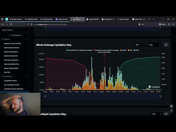The width and height of the screenshot is (176, 132).
Task: Click the Hyperliquid Liquidation Map heading
Action: point(53,114)
